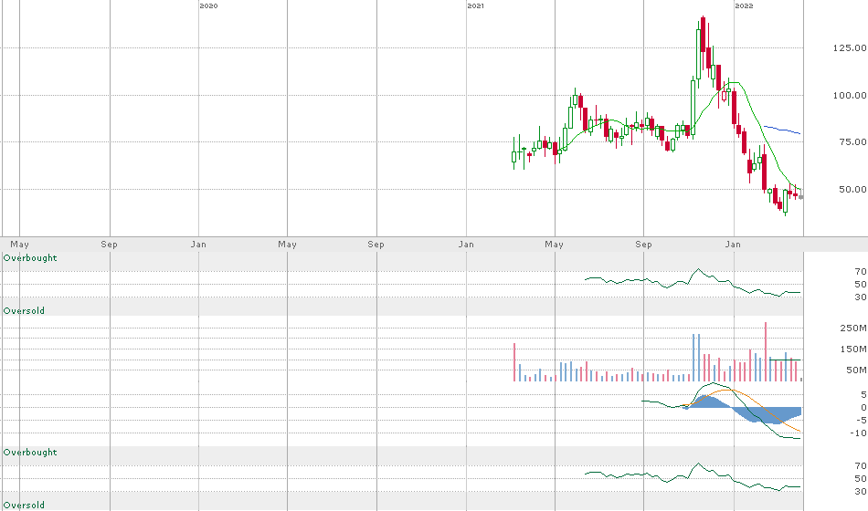Screen dimensions: 868x511
Task: Click the -10 MACD axis label
Action: [x=859, y=433]
